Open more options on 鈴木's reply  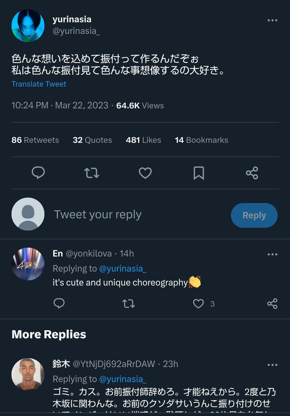272,365
